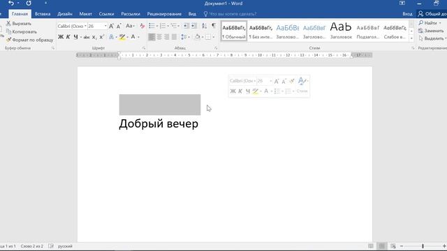Image resolution: width=447 pixels, height=251 pixels.
Task: Redo action via the repeat icon
Action: [29, 3]
